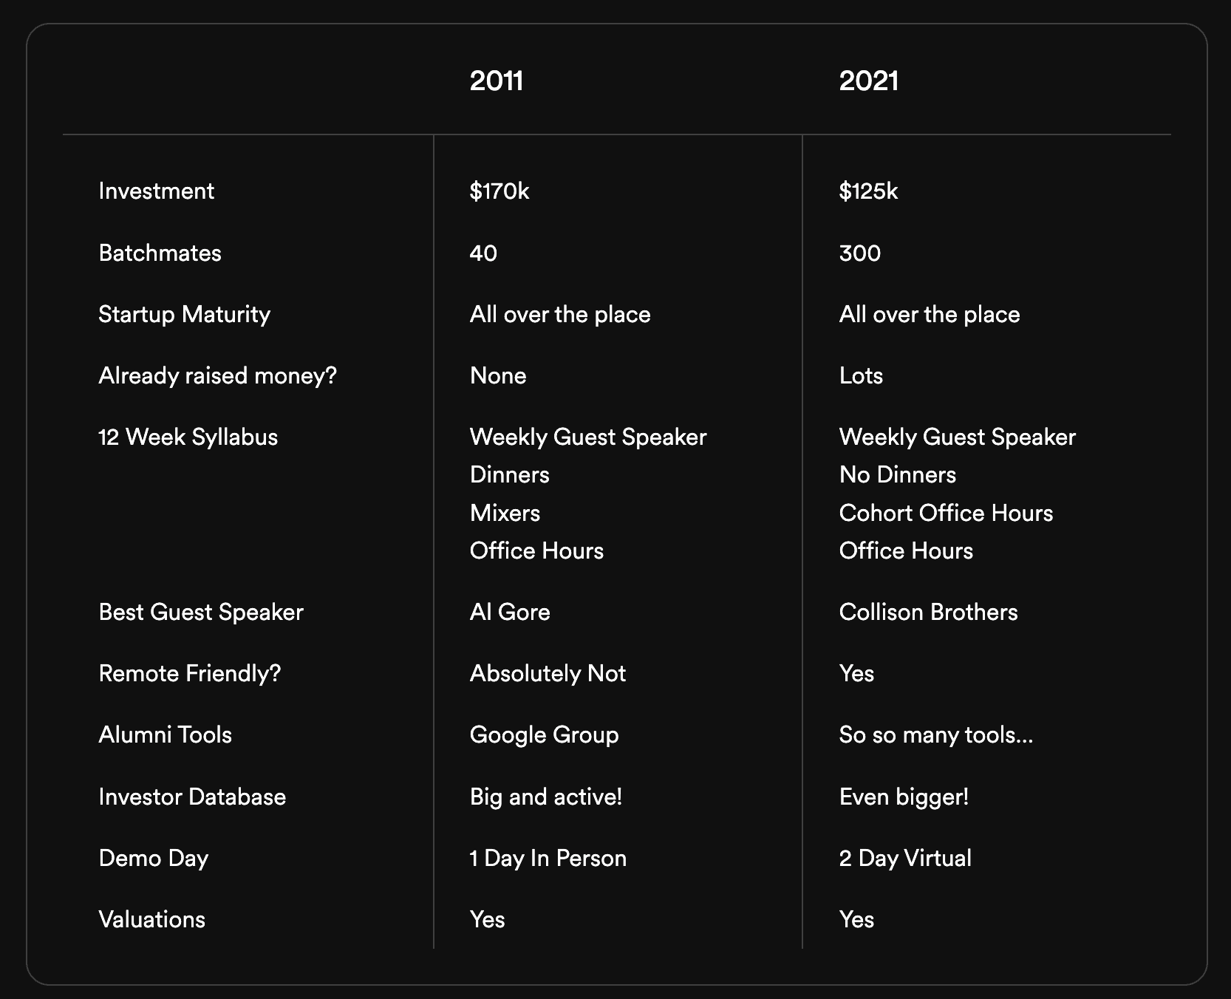1231x999 pixels.
Task: Click the 2 Day Virtual cell
Action: click(905, 859)
